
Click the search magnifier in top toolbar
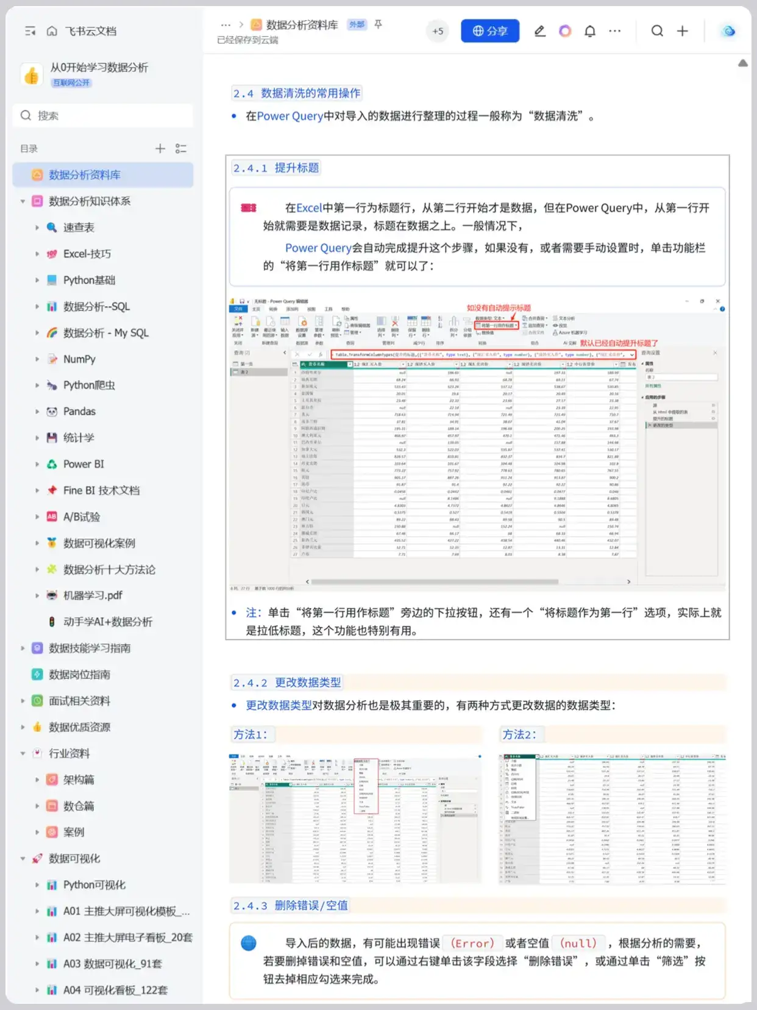[x=657, y=31]
